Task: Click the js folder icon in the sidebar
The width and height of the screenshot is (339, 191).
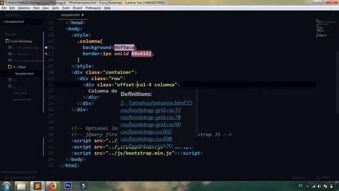Action: 10,86
